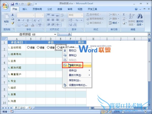Open the Conditional Formatting (条件格式) dropdown

pyautogui.click(x=93, y=14)
